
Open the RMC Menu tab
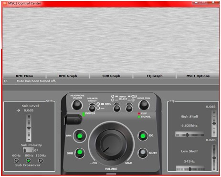(x=24, y=76)
